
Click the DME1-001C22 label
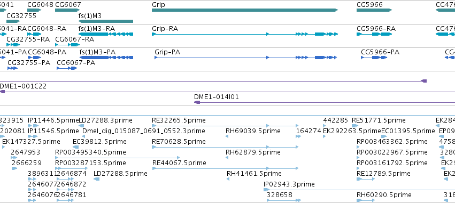[x=22, y=86]
